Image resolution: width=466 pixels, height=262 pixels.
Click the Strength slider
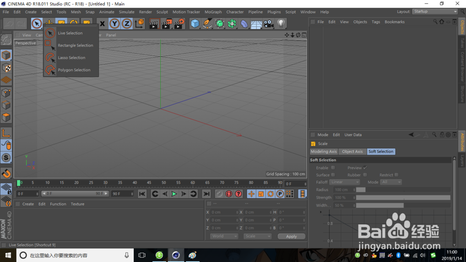tap(403, 198)
